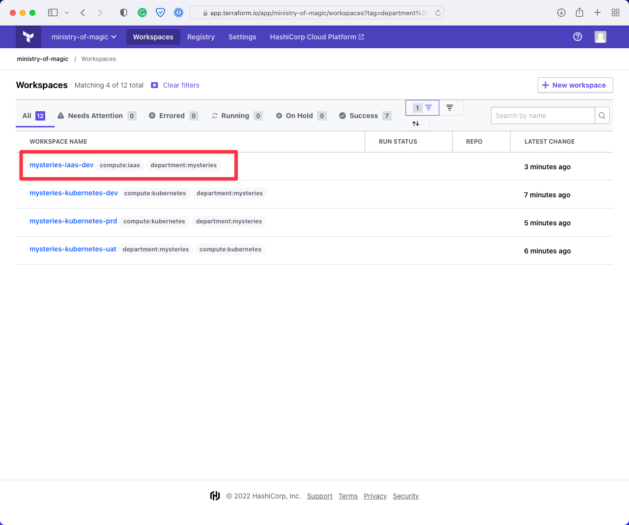Select the Needs Attention tab
This screenshot has height=525, width=629.
(97, 116)
